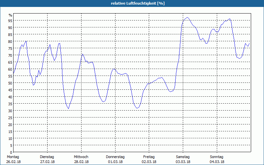
Task: Click the 10 value on y-axis
Action: (x=10, y=138)
